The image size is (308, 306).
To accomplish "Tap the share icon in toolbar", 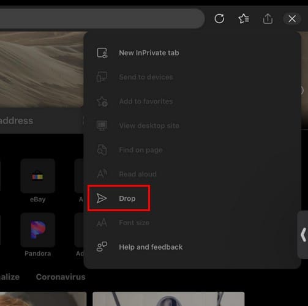I will click(268, 19).
